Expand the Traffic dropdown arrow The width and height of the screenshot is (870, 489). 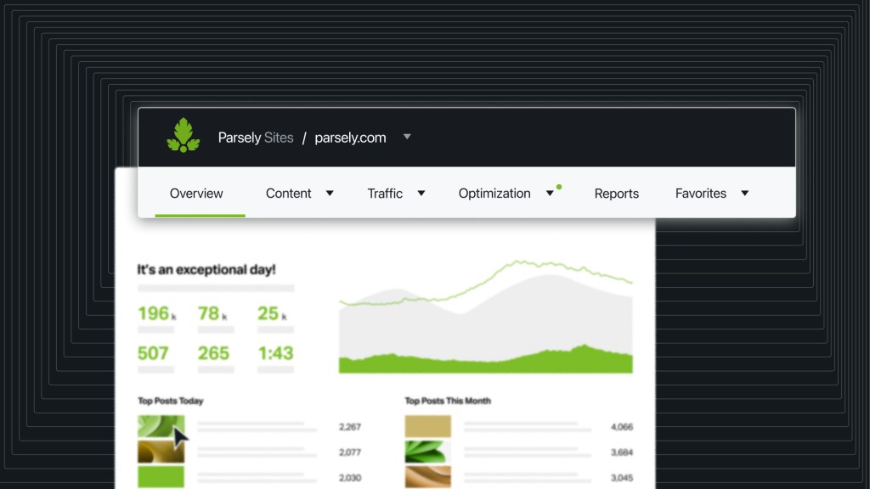(421, 194)
